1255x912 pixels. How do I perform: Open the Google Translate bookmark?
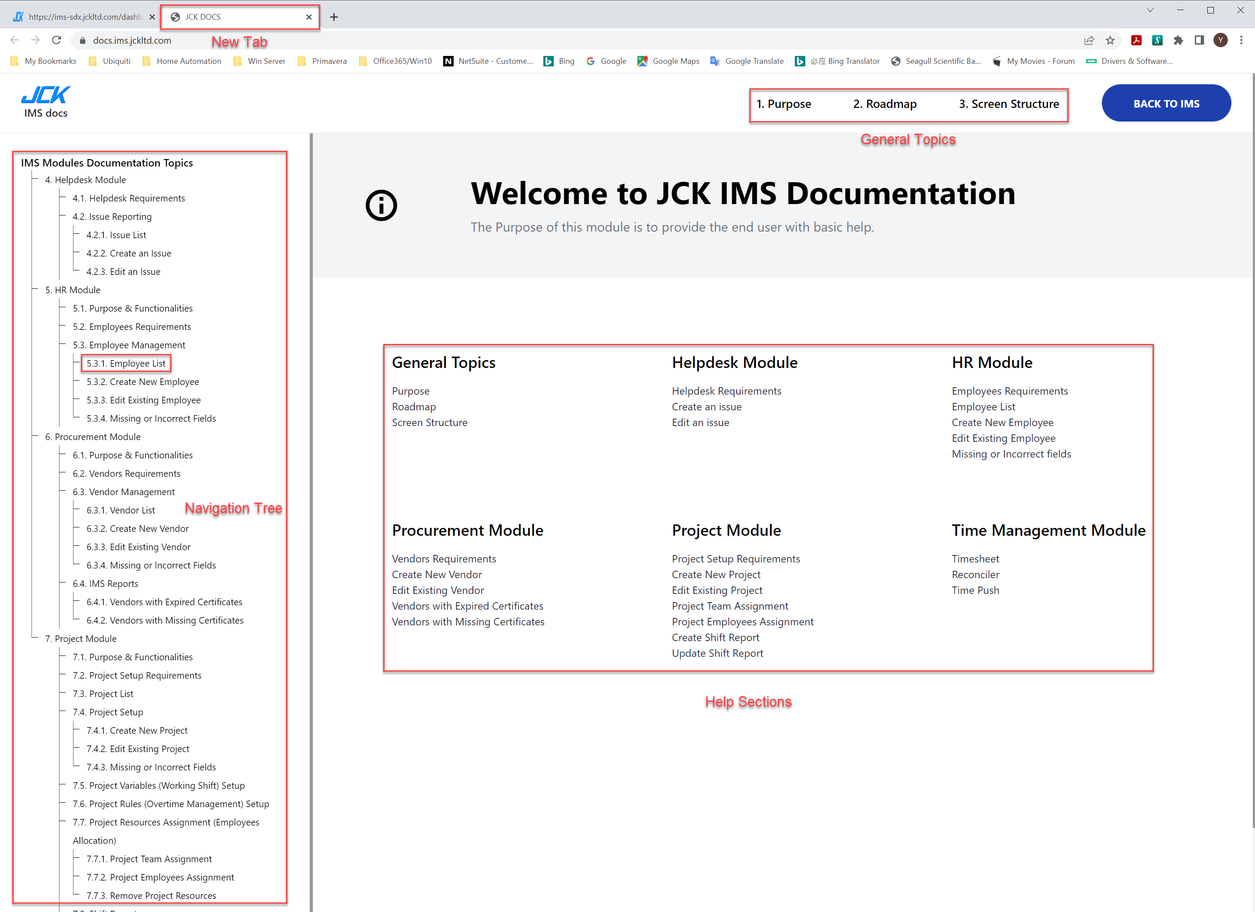[x=747, y=61]
